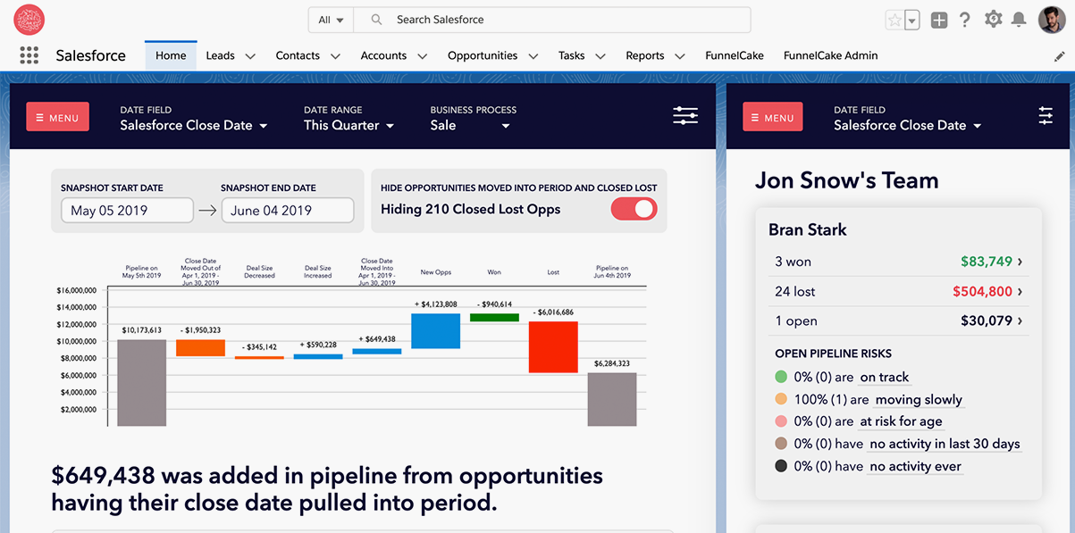This screenshot has width=1075, height=533.
Task: Open the filter sliders icon in main panel
Action: [685, 115]
